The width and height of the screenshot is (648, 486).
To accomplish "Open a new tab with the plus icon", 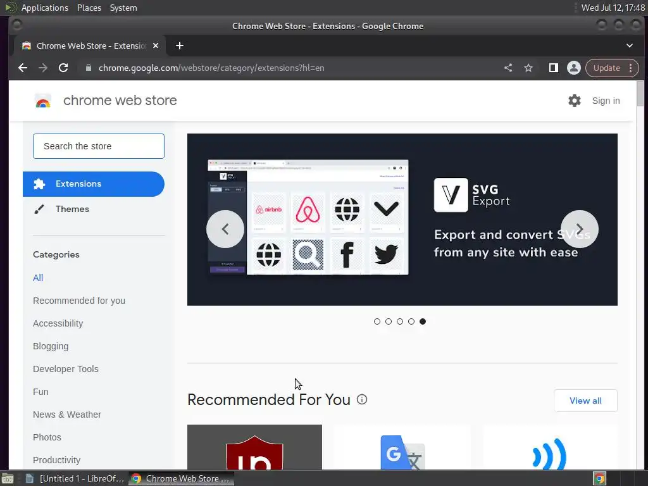I will (179, 46).
